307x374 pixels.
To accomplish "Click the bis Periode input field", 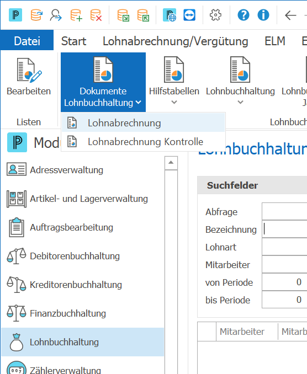I will pos(284,300).
